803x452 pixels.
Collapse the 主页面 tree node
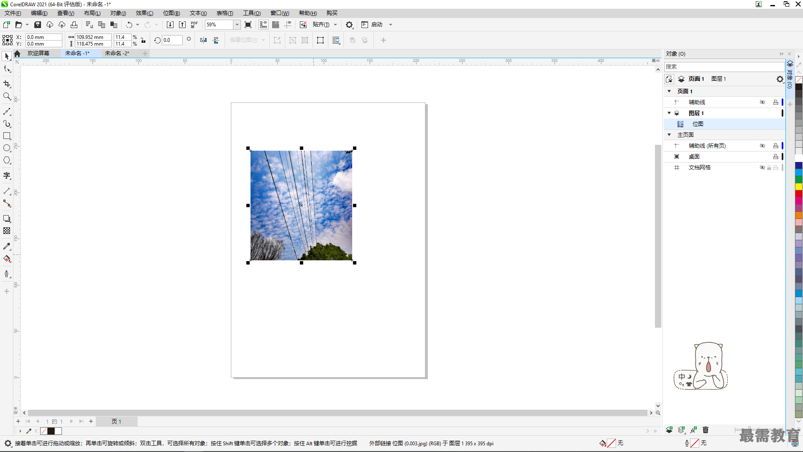(x=669, y=135)
